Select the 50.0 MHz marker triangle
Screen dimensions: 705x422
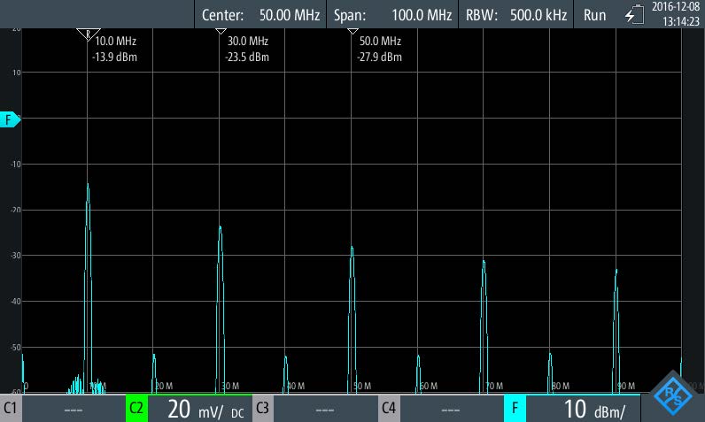click(x=352, y=32)
